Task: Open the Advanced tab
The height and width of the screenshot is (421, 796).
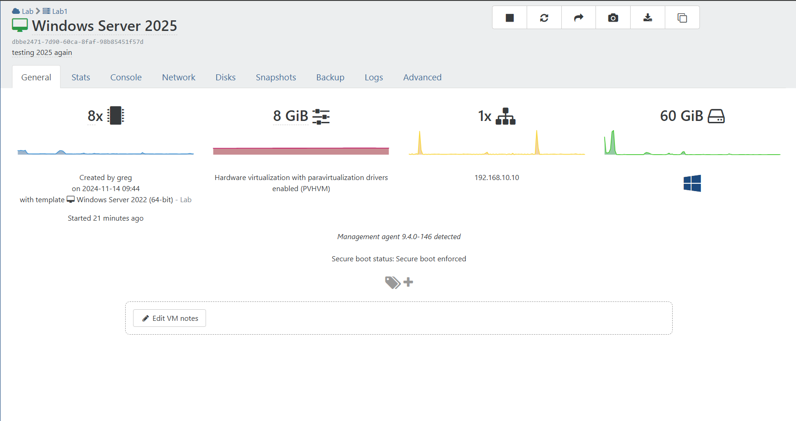Action: pyautogui.click(x=422, y=77)
